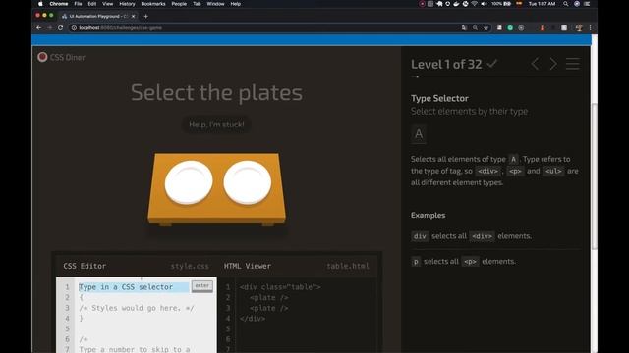The height and width of the screenshot is (353, 629).
Task: Click the green circular extension icon
Action: [510, 28]
